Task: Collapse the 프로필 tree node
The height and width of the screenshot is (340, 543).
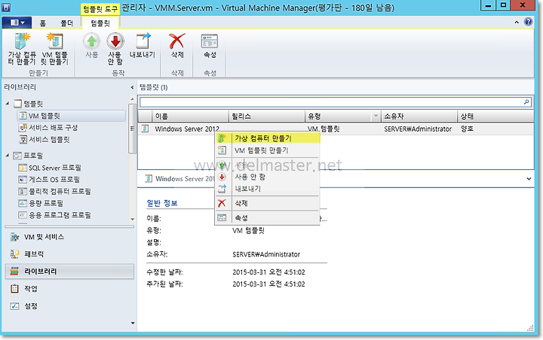Action: click(x=8, y=156)
